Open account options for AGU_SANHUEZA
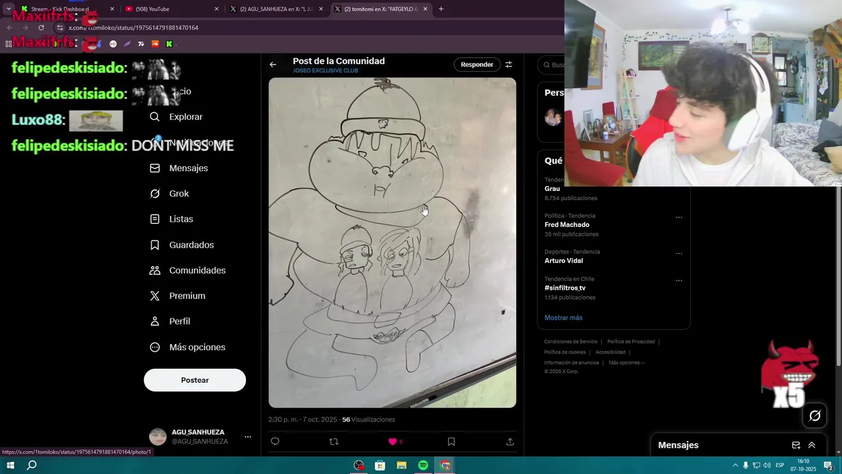842x474 pixels. coord(248,436)
